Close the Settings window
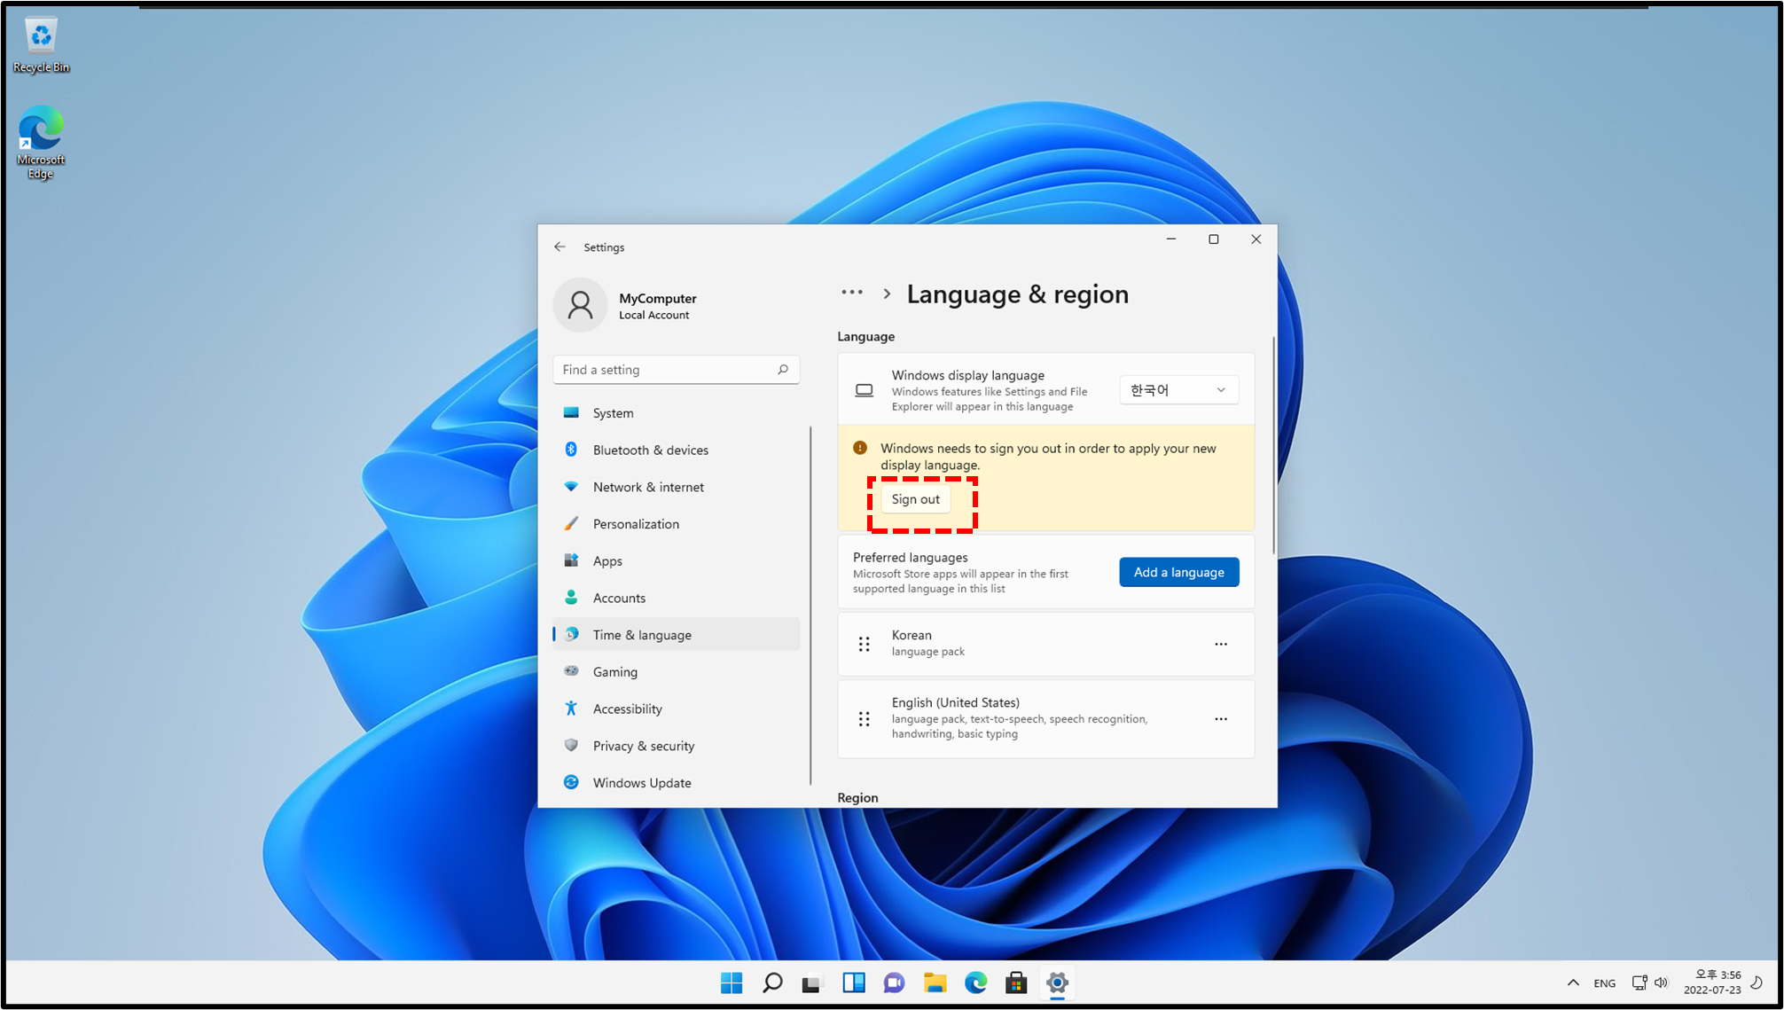1784x1010 pixels. coord(1256,239)
